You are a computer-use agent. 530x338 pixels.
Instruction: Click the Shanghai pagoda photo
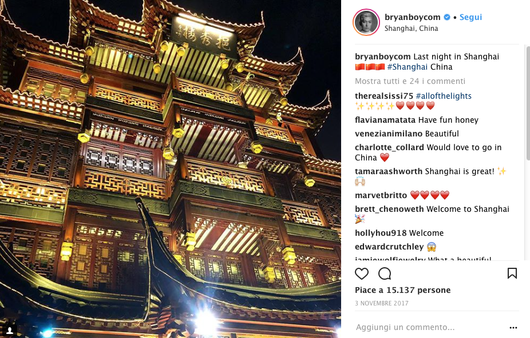coord(171,169)
